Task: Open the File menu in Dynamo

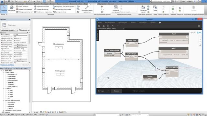Action: [100, 23]
